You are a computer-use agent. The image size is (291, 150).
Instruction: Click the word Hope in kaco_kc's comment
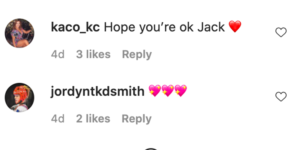(120, 27)
